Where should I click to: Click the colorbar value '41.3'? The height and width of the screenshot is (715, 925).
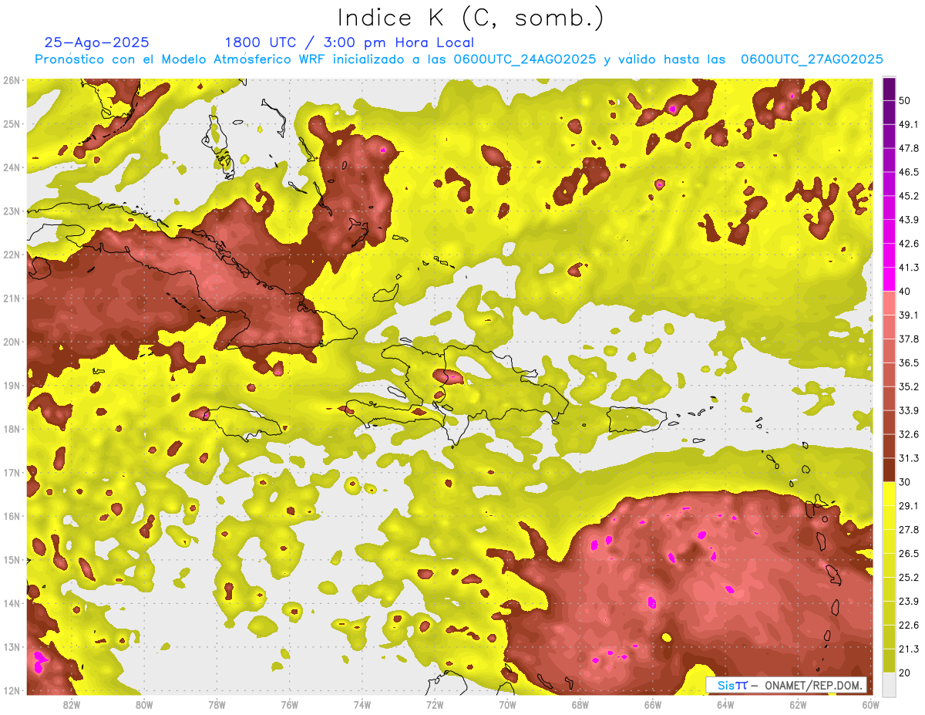click(x=909, y=268)
